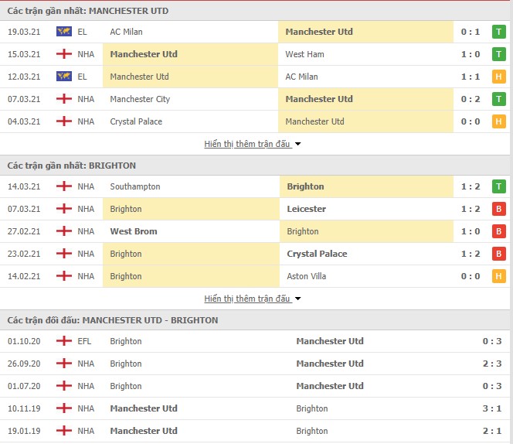This screenshot has width=513, height=444.
Task: Click red B badge for Brighton vs Leicester
Action: (x=498, y=209)
